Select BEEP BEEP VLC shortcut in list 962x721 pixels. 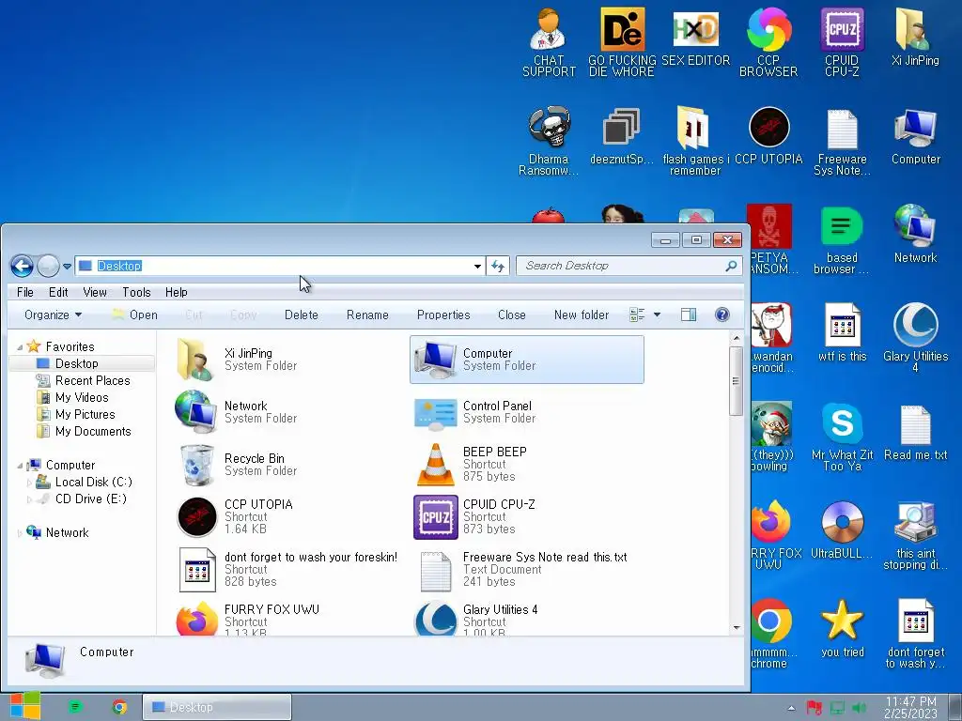(x=472, y=465)
